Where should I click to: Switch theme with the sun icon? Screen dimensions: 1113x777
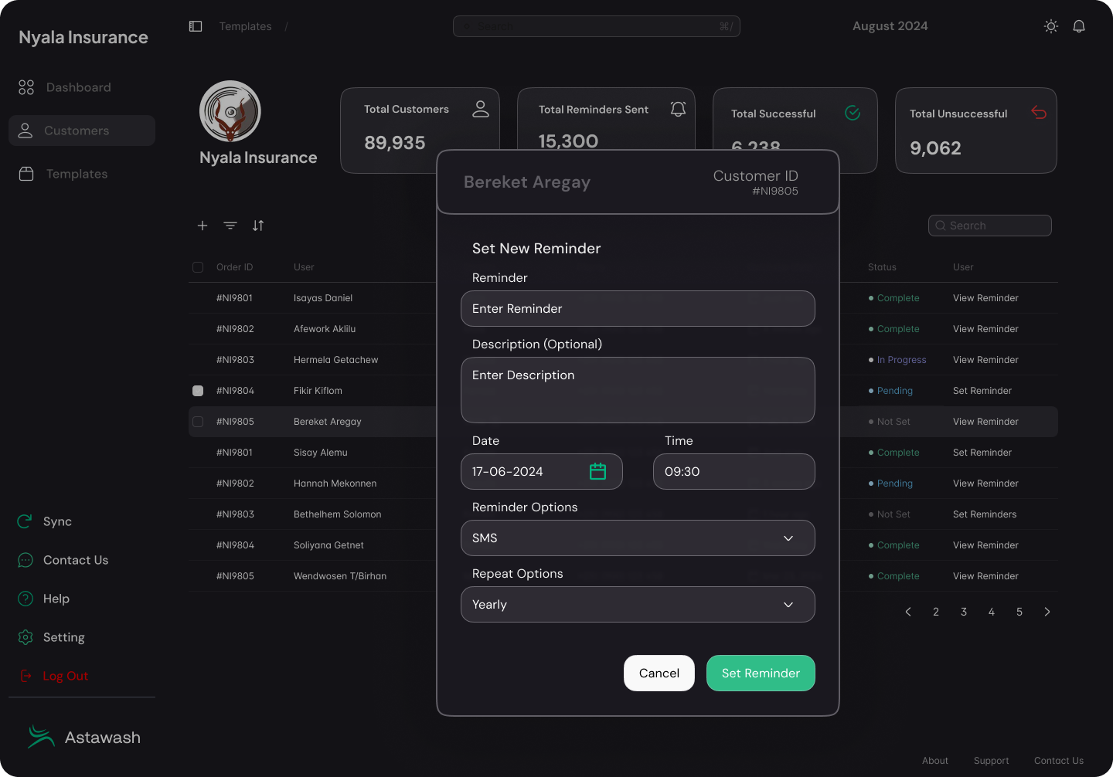click(1050, 26)
